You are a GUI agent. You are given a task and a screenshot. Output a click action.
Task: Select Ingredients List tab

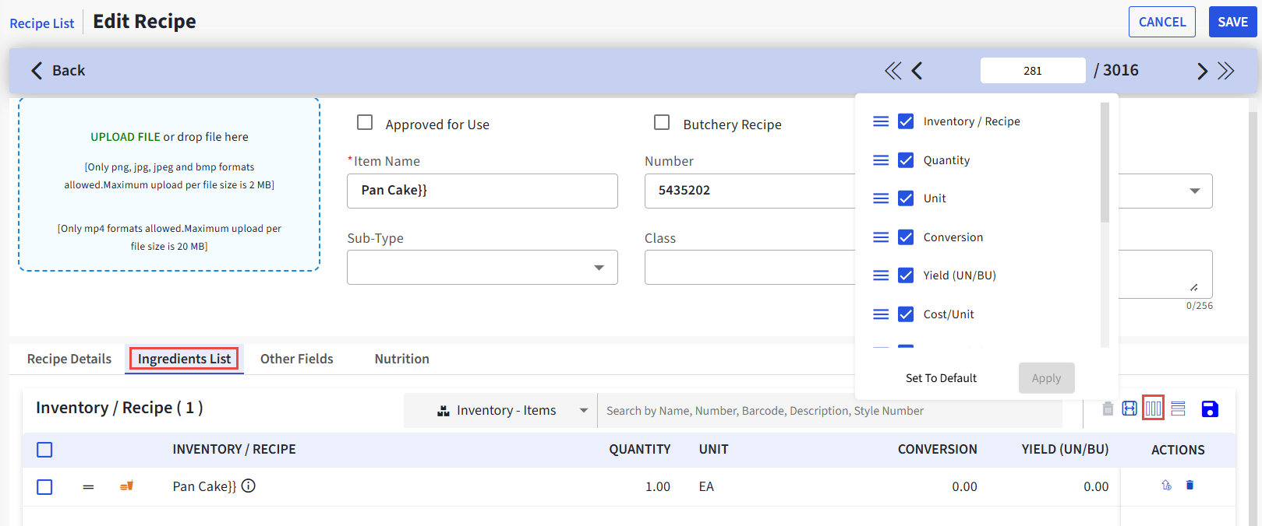click(185, 359)
